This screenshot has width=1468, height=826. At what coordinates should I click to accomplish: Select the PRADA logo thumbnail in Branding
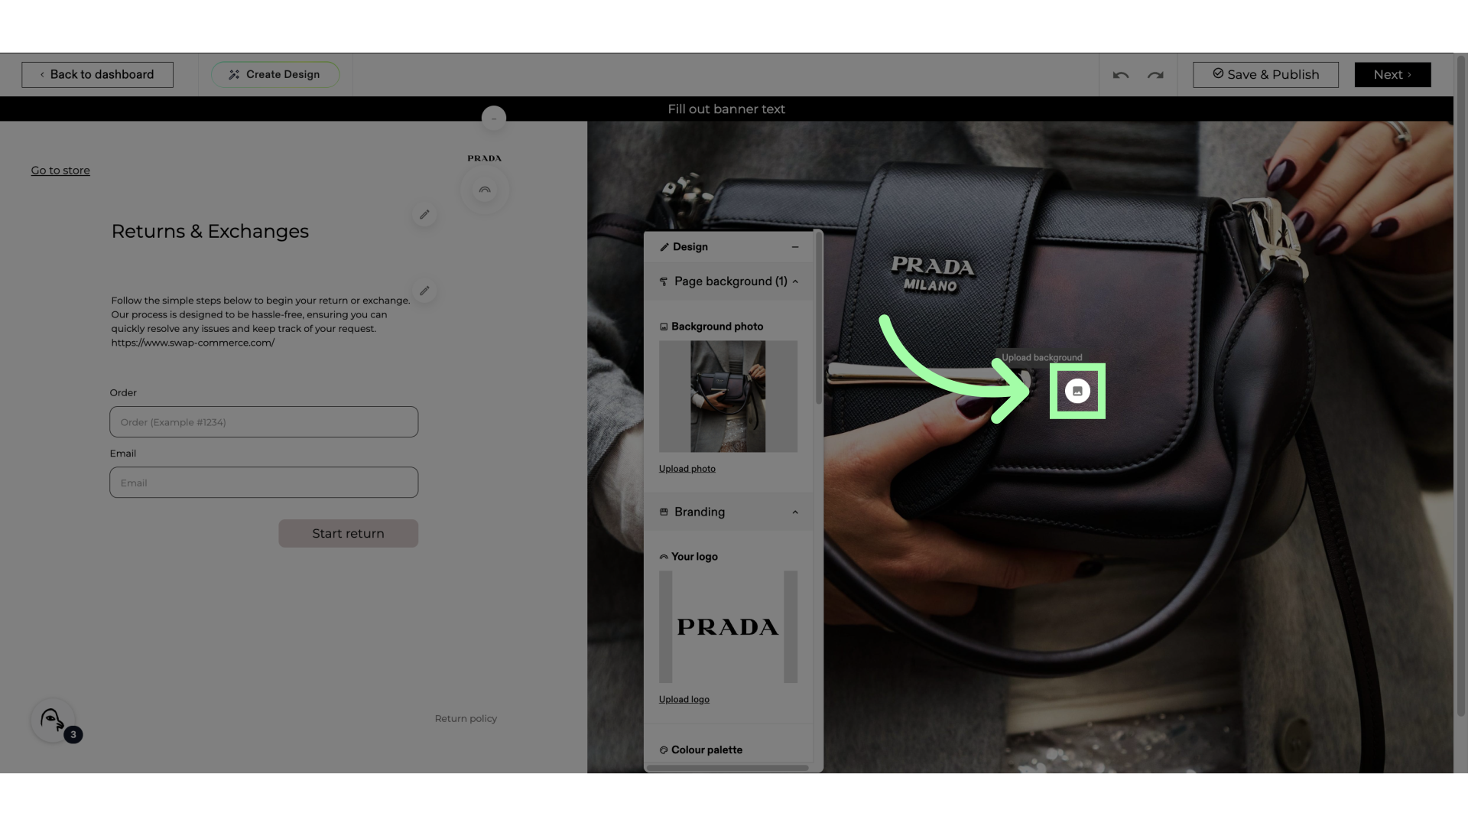pyautogui.click(x=728, y=627)
